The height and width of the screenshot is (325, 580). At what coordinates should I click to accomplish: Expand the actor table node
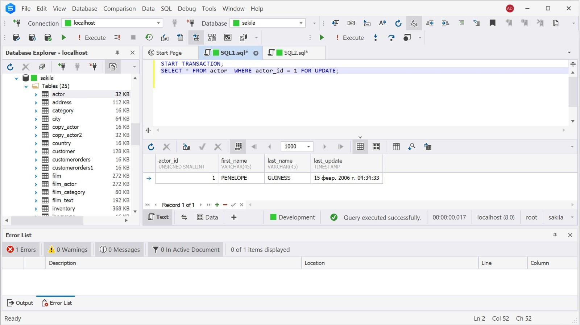click(36, 95)
